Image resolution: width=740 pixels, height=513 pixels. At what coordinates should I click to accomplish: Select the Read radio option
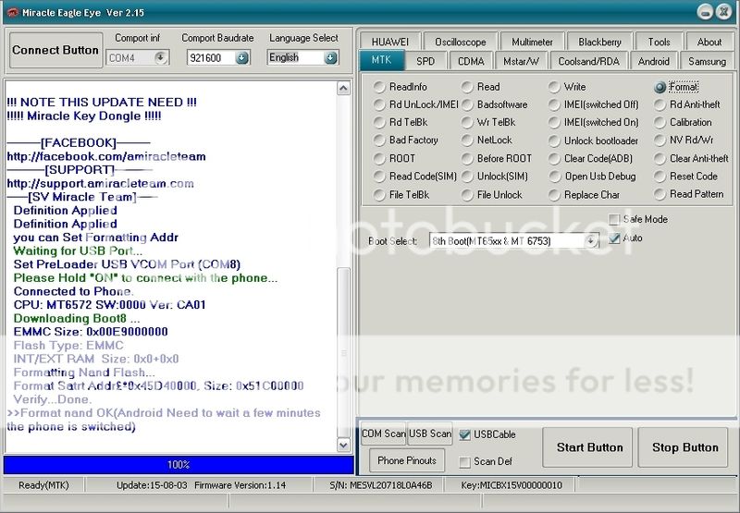tap(480, 87)
